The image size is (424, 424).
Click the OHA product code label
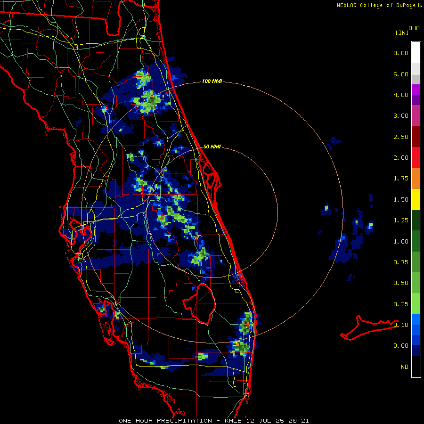(x=414, y=28)
